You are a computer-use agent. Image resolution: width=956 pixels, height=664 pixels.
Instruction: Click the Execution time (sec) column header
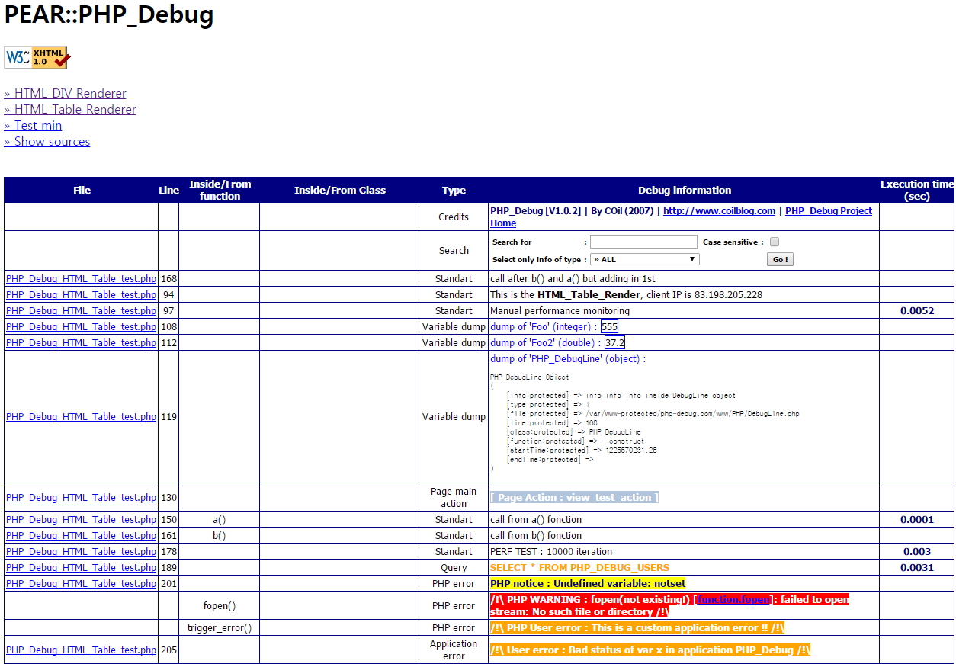tap(917, 191)
